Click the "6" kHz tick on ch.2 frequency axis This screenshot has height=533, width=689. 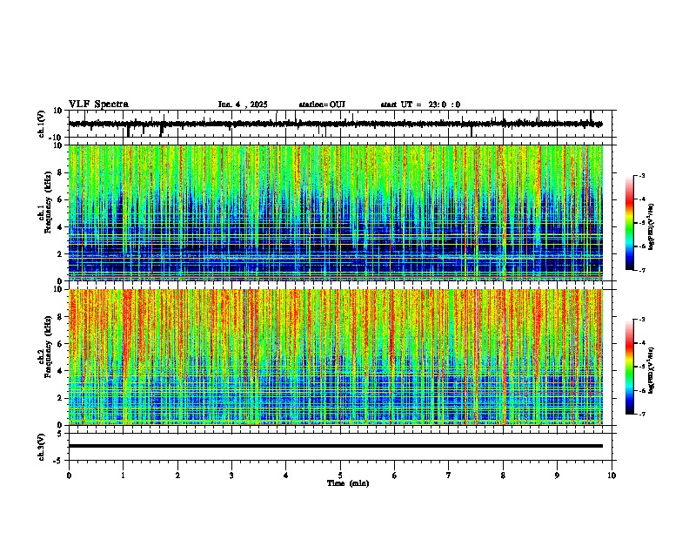click(60, 344)
